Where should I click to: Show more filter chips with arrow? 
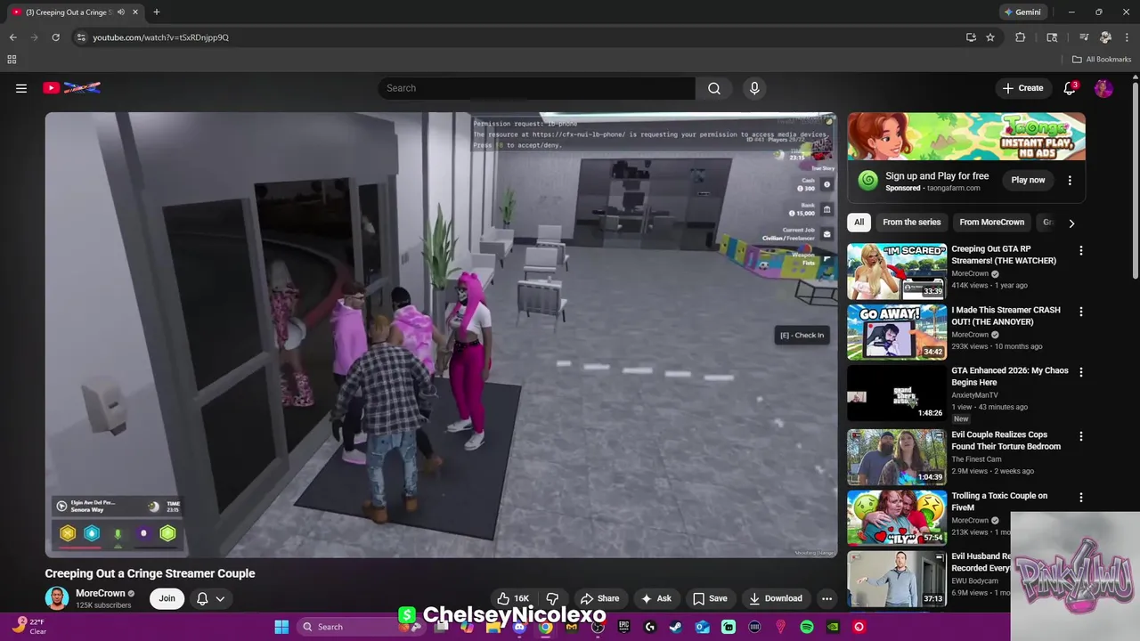[1071, 223]
